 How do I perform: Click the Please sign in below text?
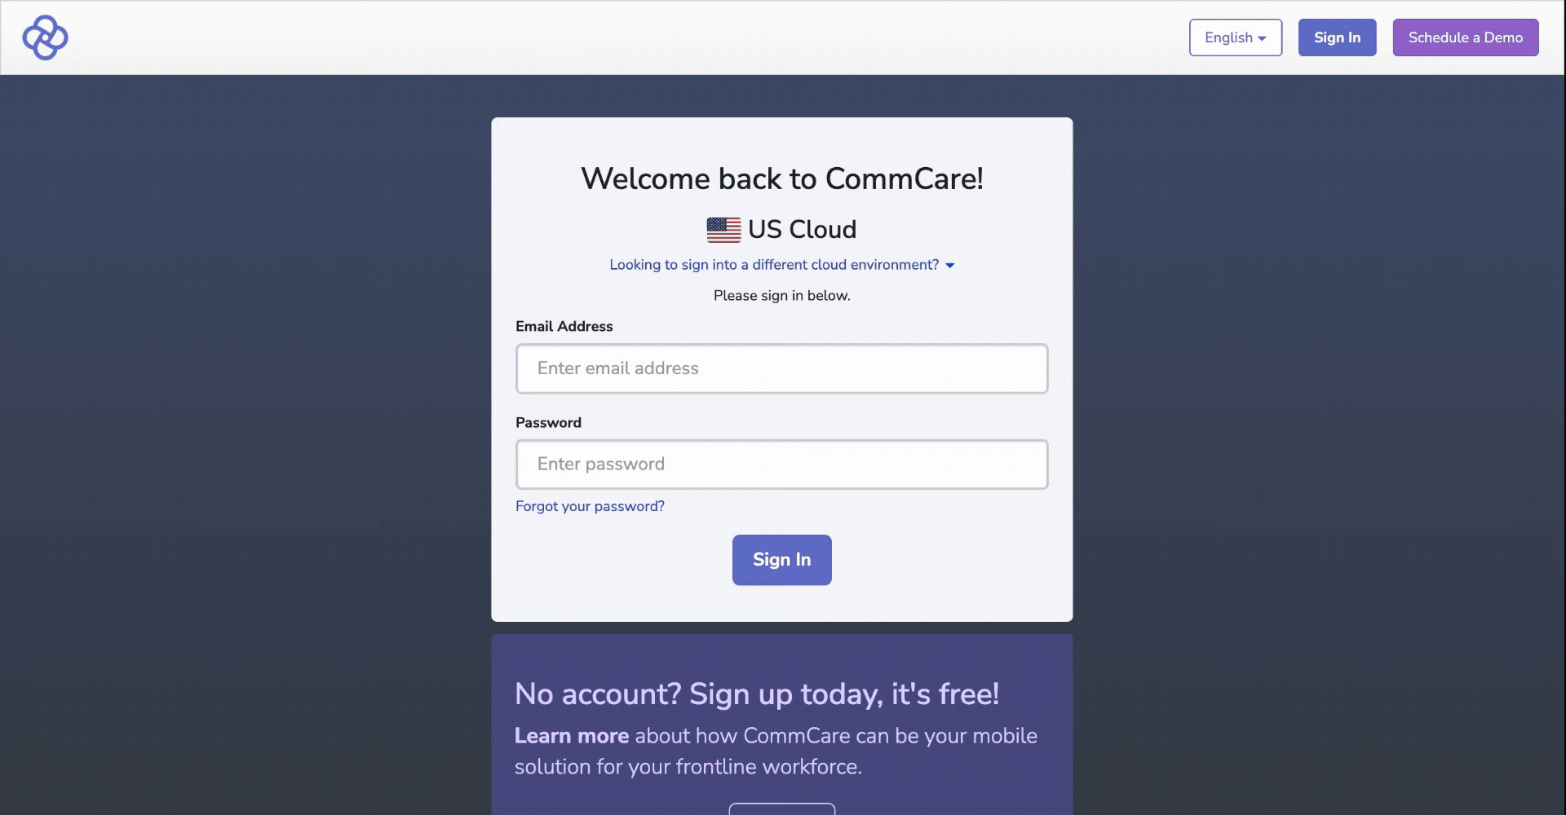[x=781, y=295]
